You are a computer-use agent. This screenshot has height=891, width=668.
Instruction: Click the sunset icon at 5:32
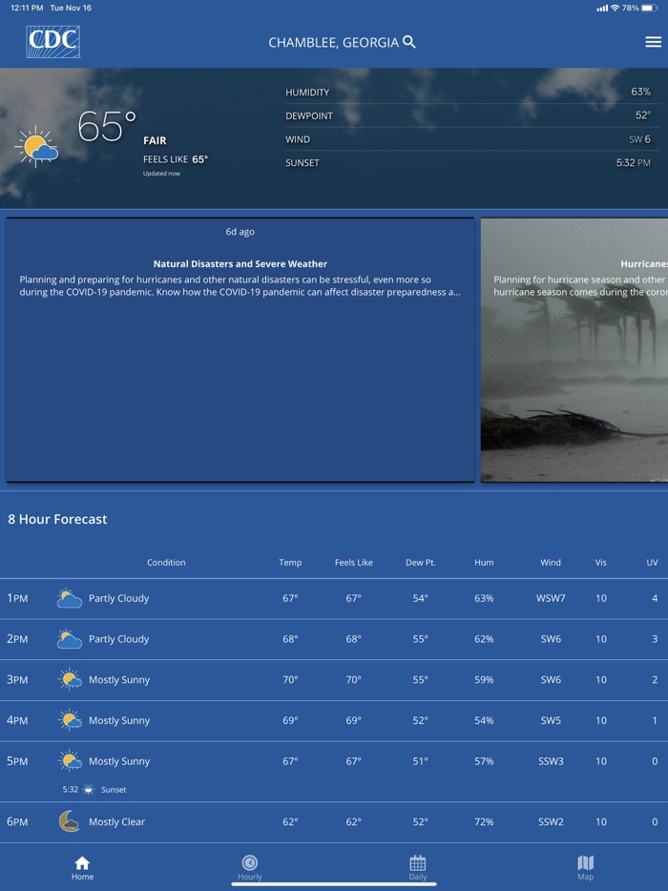point(88,790)
